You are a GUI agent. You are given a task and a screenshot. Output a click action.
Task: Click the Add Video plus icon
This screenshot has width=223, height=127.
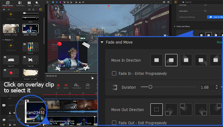tap(11, 14)
